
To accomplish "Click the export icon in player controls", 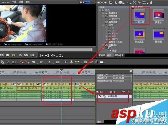I will [60, 55].
